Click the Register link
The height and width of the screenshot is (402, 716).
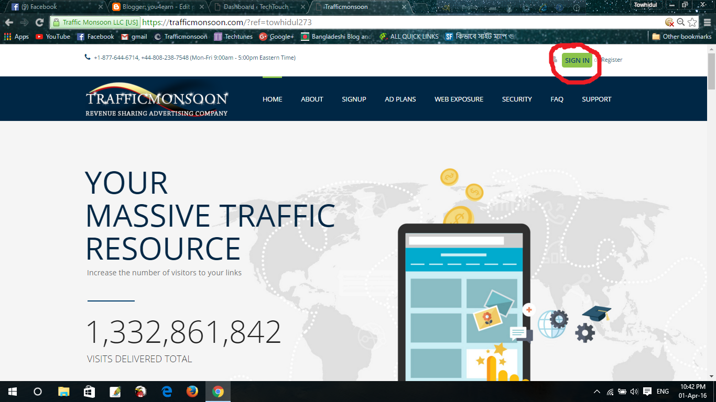coord(612,60)
